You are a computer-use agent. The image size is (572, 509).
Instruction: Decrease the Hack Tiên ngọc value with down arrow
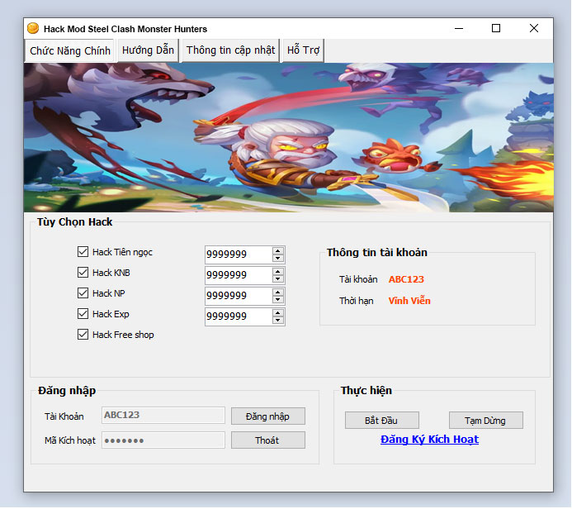click(x=278, y=258)
